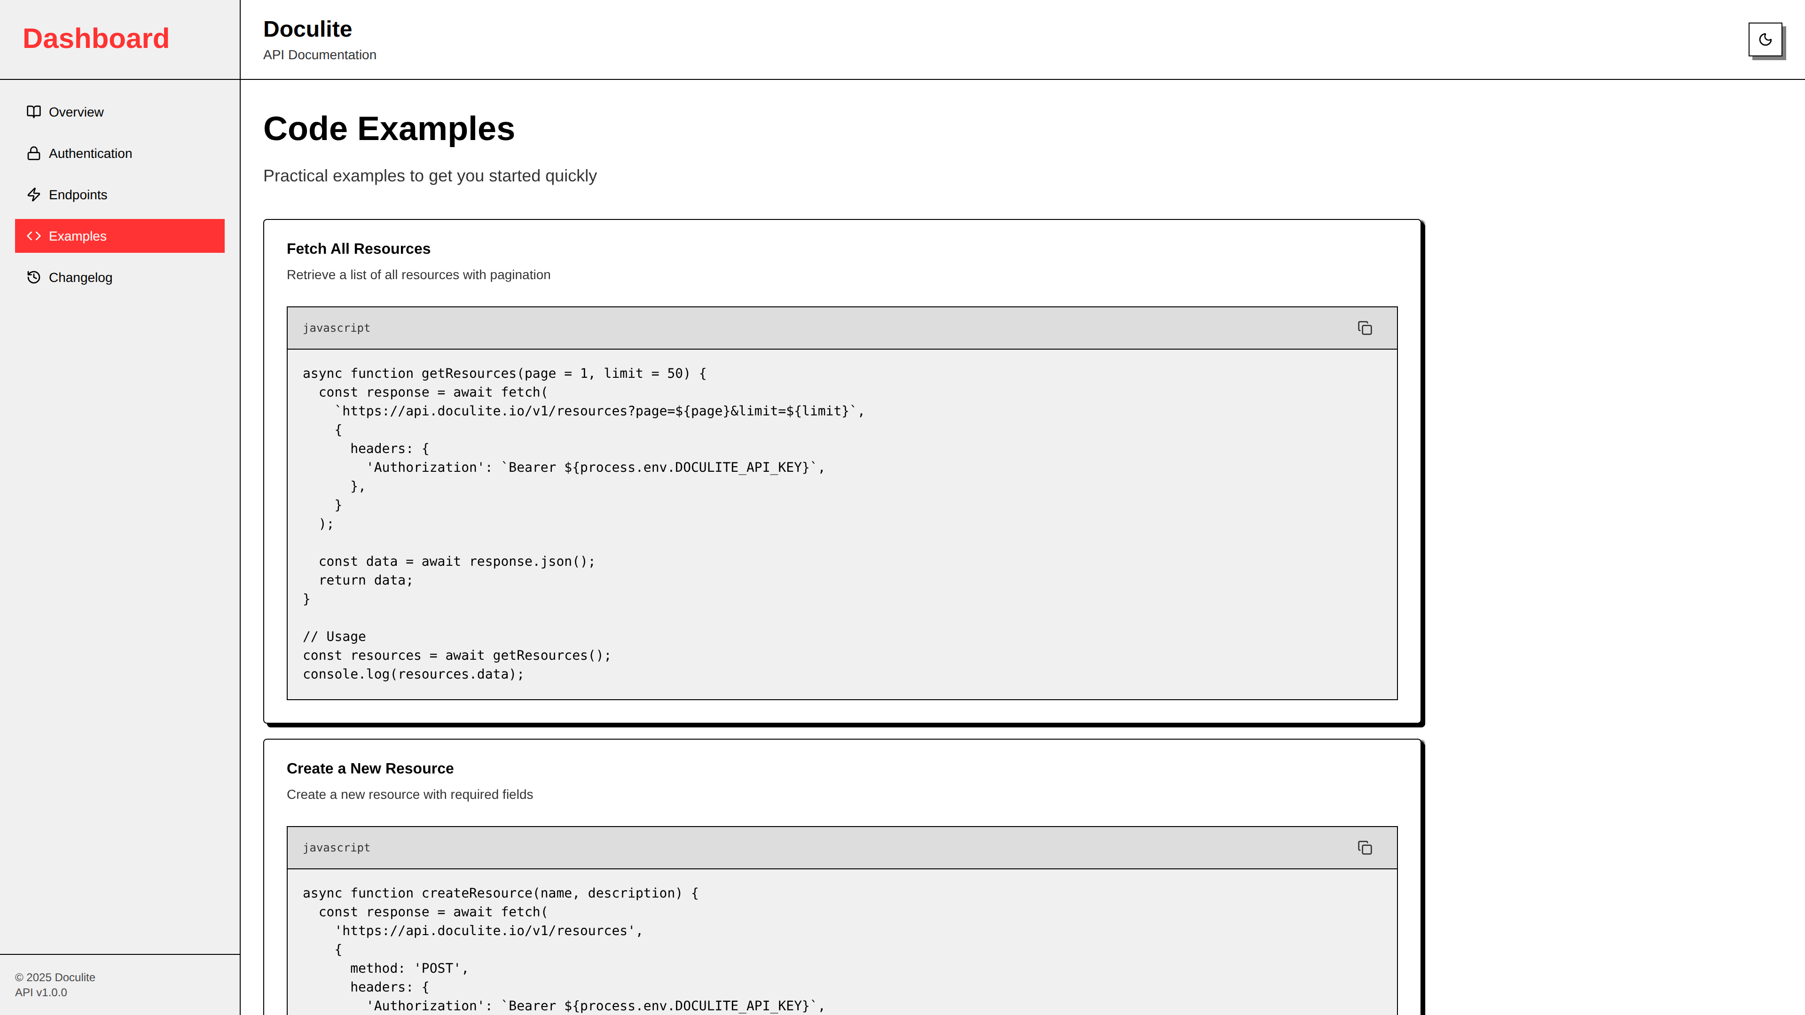Copy the Create a New Resource code
The width and height of the screenshot is (1805, 1015).
pos(1364,848)
